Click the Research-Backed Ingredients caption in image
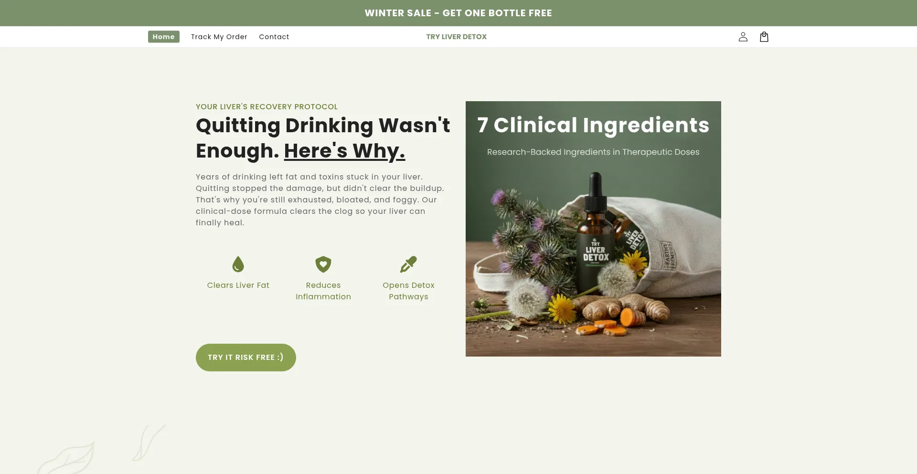 pyautogui.click(x=593, y=152)
